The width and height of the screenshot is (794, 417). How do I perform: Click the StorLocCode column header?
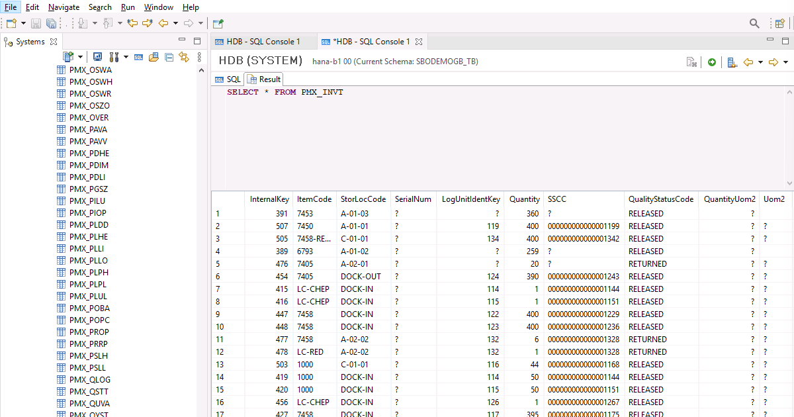(x=363, y=199)
